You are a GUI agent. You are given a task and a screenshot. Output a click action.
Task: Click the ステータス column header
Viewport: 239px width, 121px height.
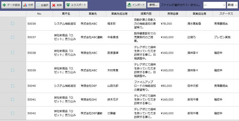(226, 14)
